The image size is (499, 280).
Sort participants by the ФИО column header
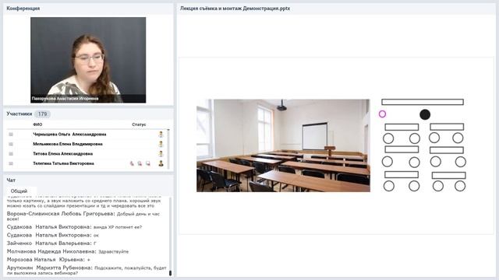[37, 124]
